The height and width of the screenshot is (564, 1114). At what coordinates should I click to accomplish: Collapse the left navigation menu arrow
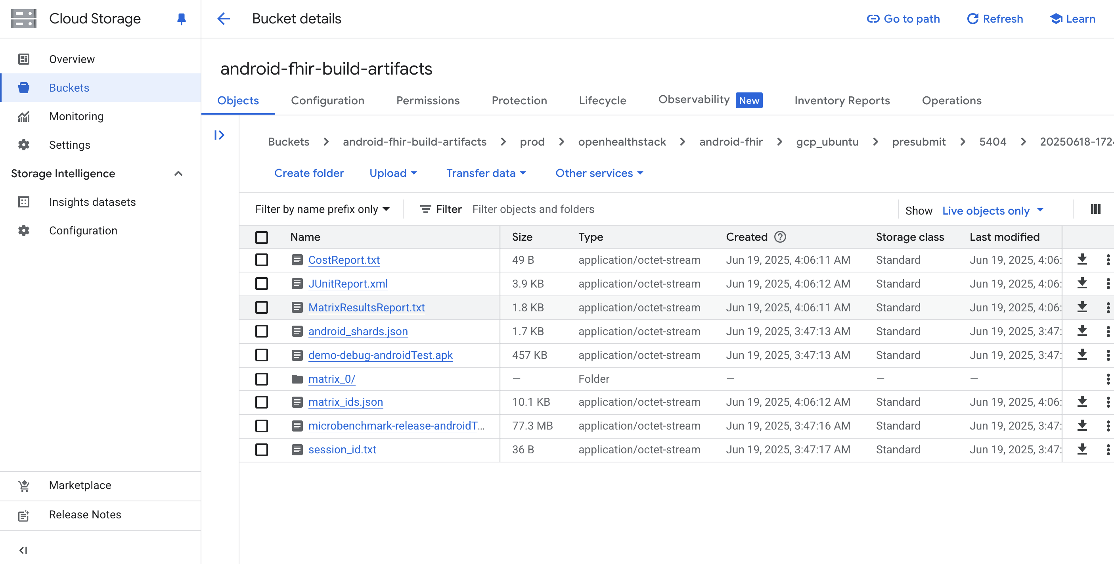[x=23, y=551]
